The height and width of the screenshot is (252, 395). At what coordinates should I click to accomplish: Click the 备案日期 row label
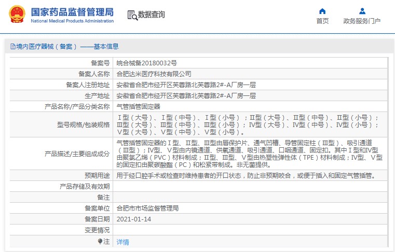(97, 219)
